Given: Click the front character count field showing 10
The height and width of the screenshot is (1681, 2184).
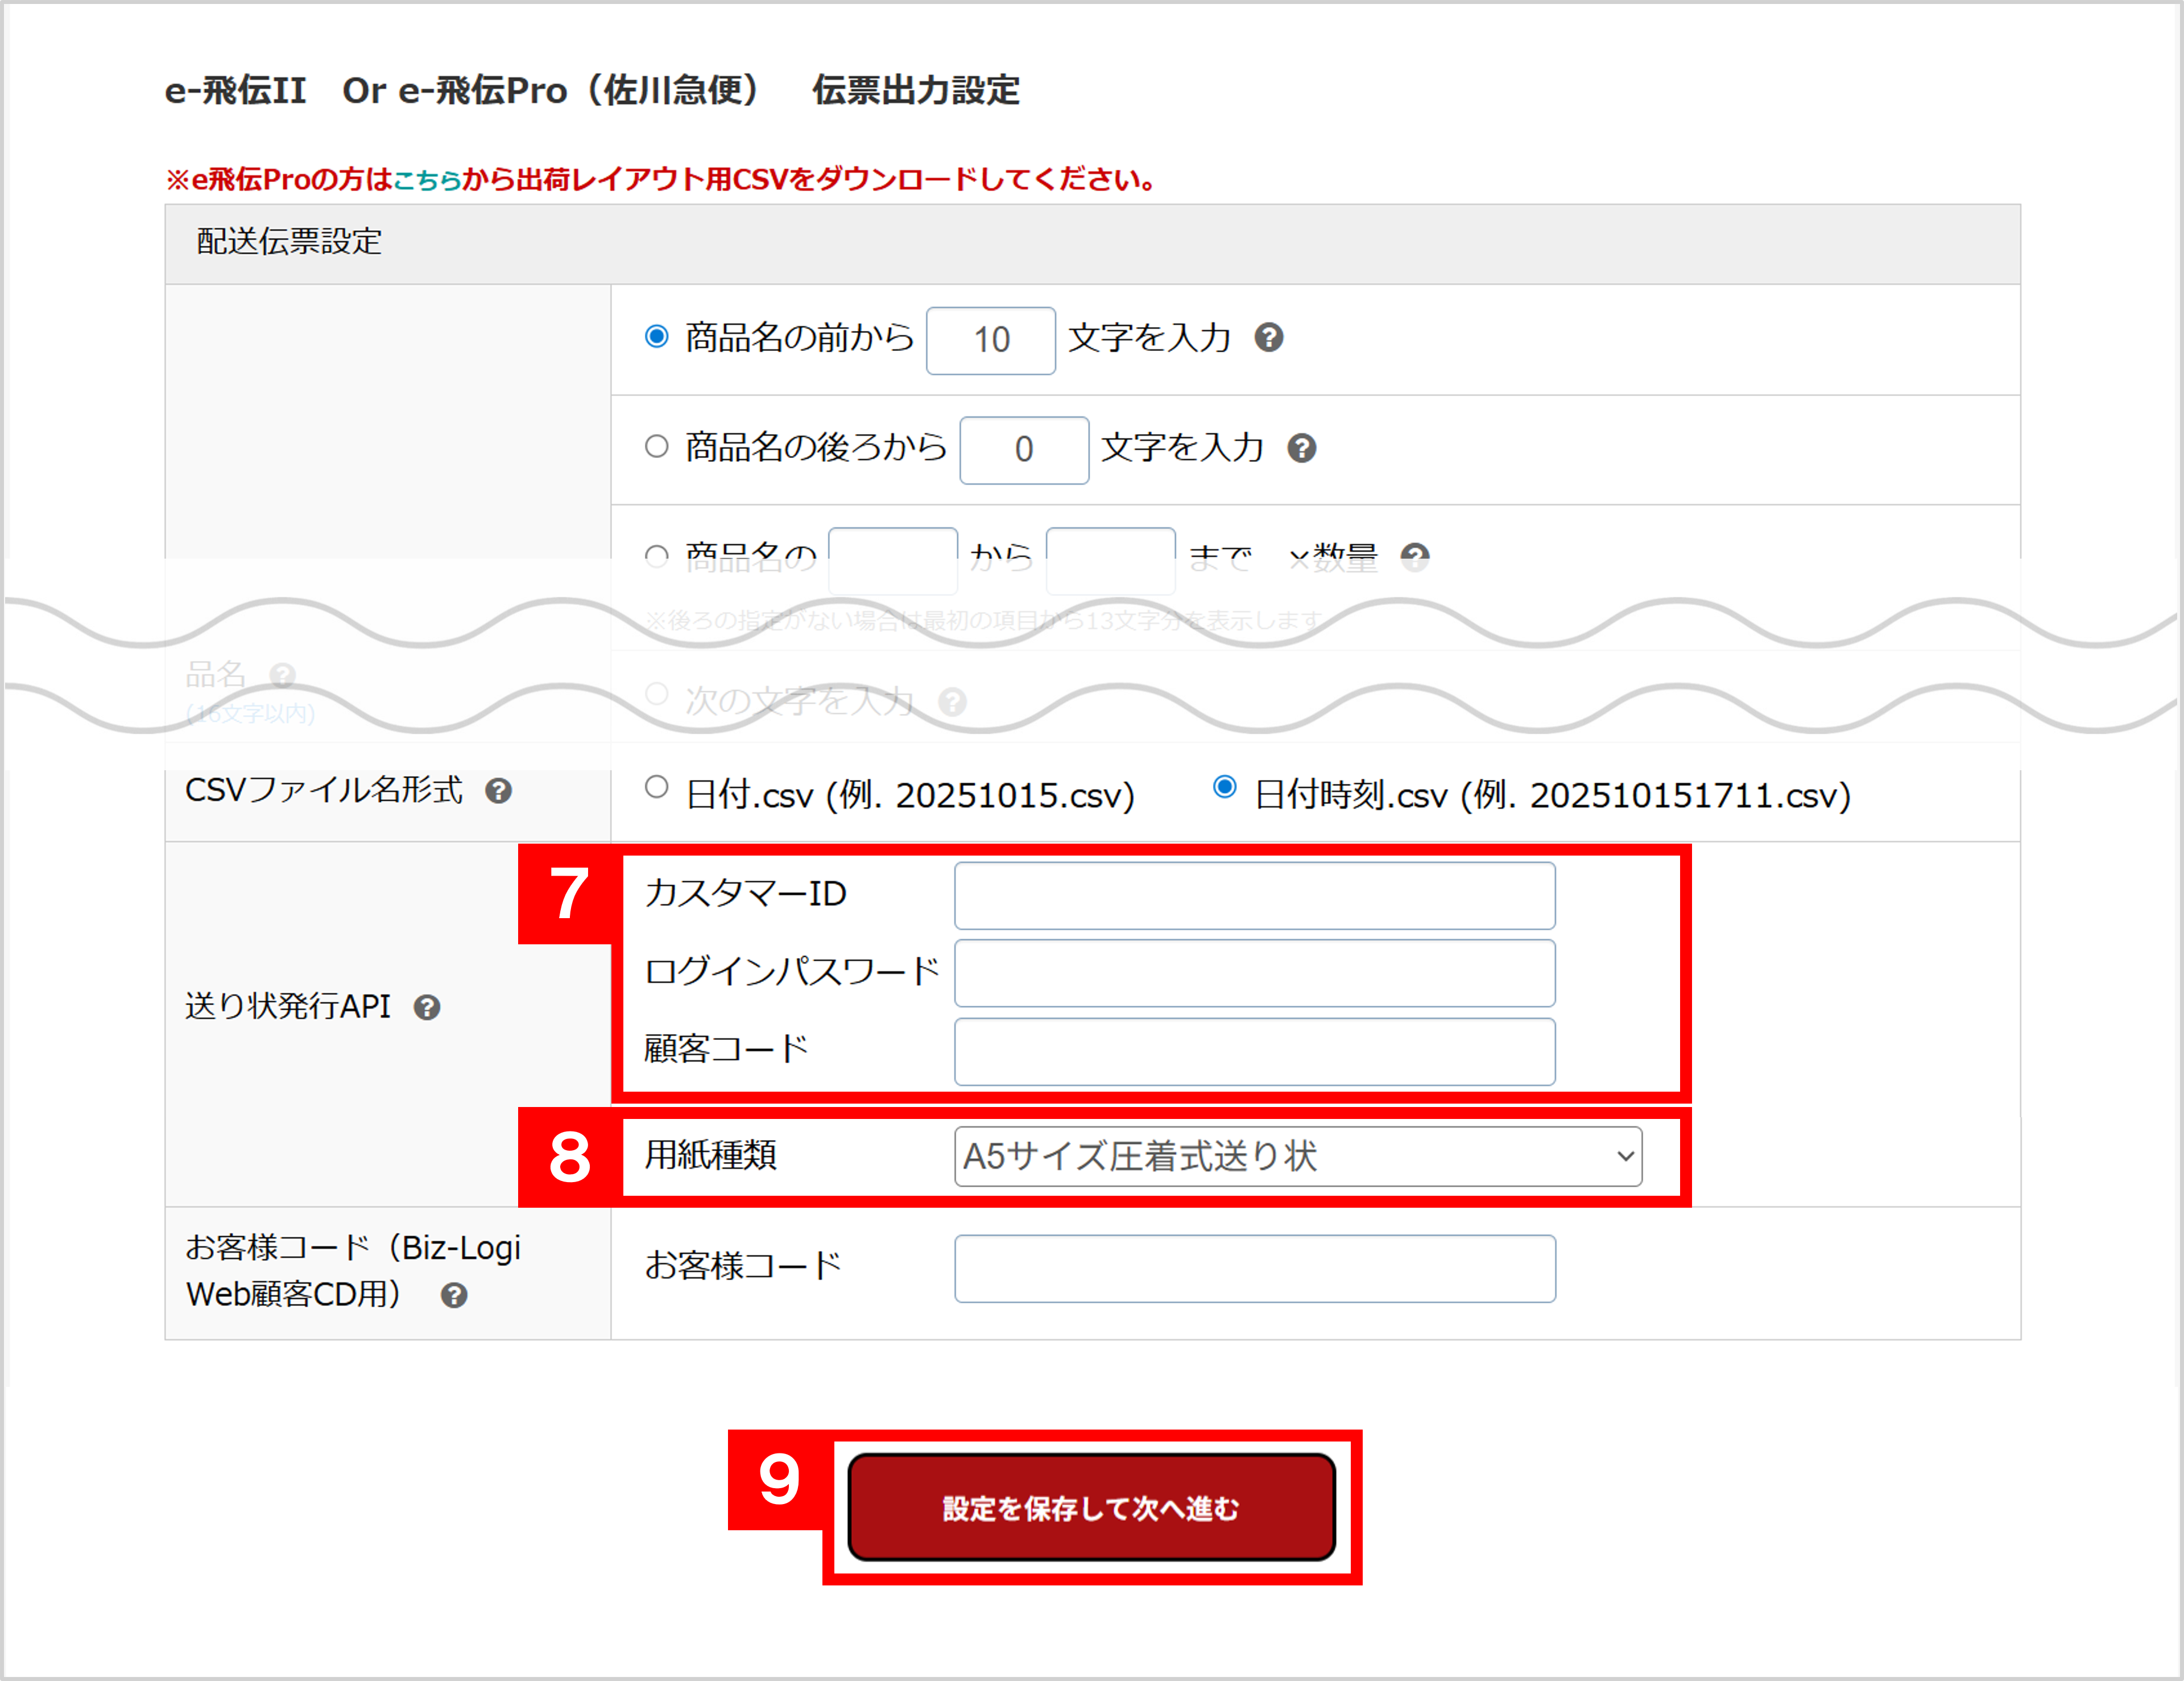Looking at the screenshot, I should 990,341.
